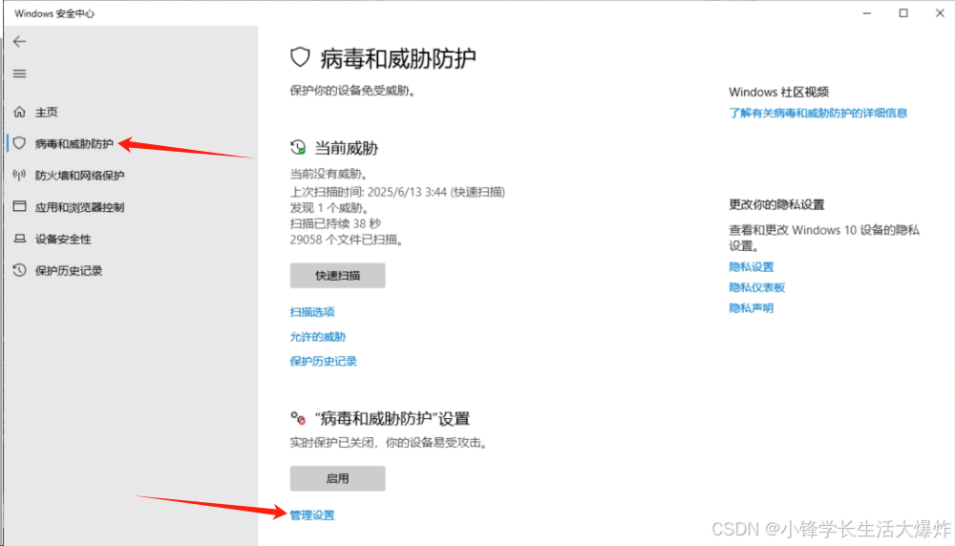
Task: Click the large shield icon by page title
Action: (x=300, y=58)
